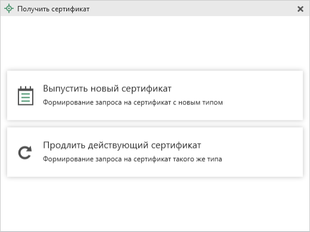Choose the issue new certificate option card
This screenshot has width=310, height=232.
point(155,95)
